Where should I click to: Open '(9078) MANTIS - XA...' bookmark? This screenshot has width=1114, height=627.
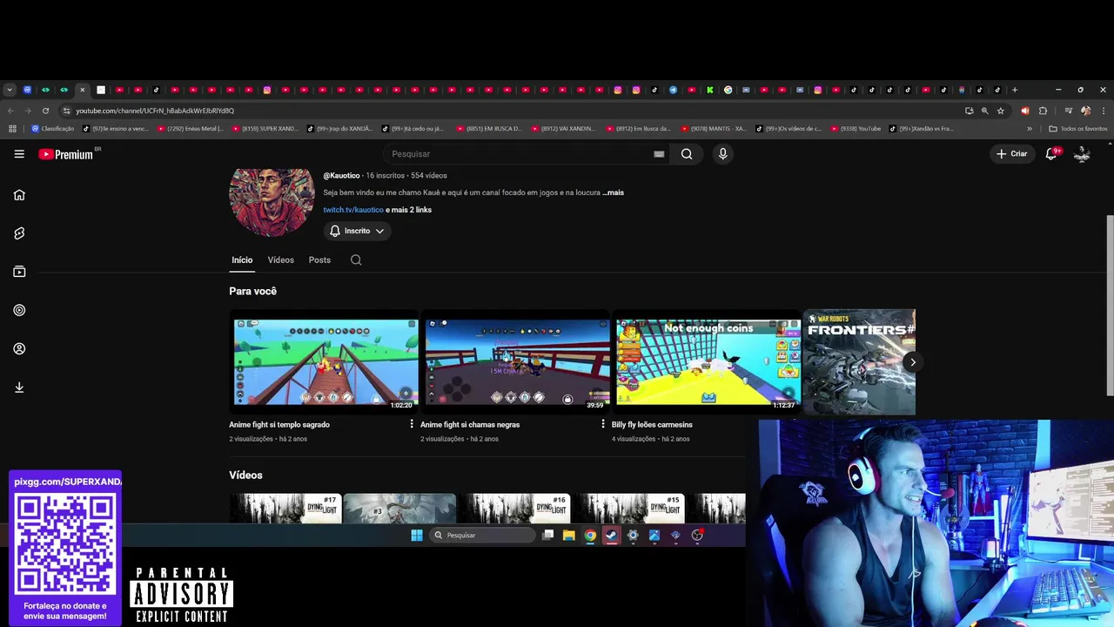(714, 129)
